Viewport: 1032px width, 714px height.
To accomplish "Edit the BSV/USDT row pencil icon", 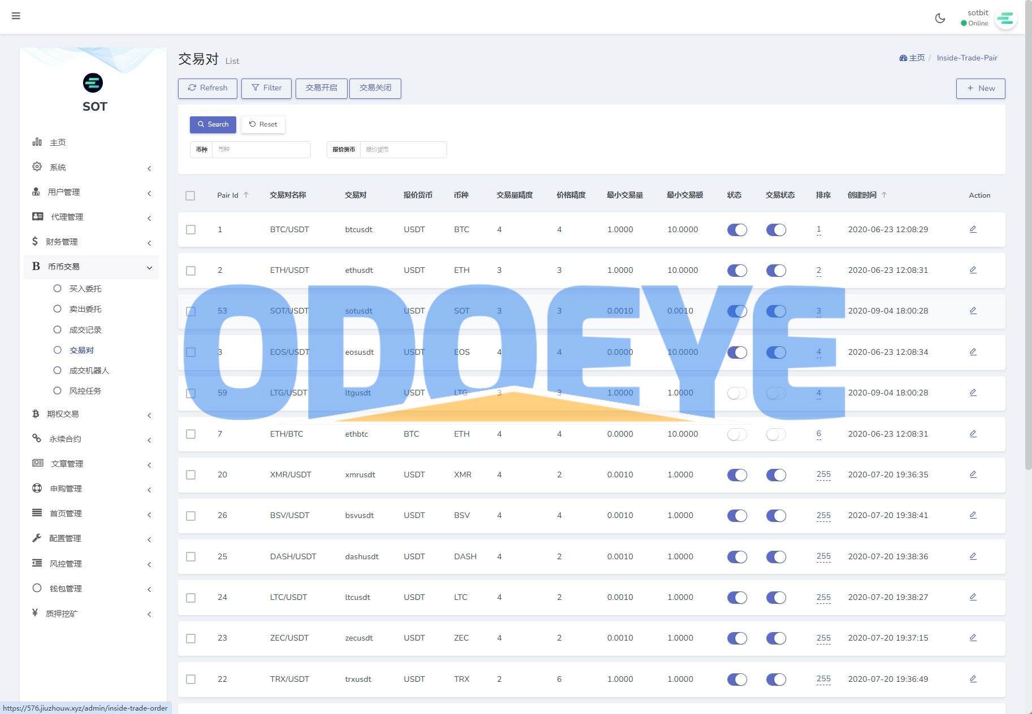I will [x=973, y=515].
